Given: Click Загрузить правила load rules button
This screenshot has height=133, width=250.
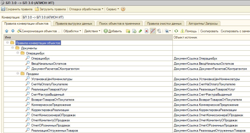Looking at the screenshot, I should (50, 9).
